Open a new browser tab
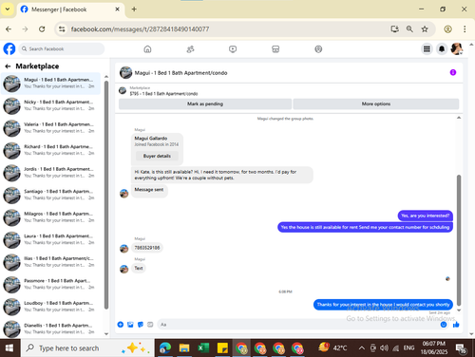This screenshot has width=475, height=357. 134,9
